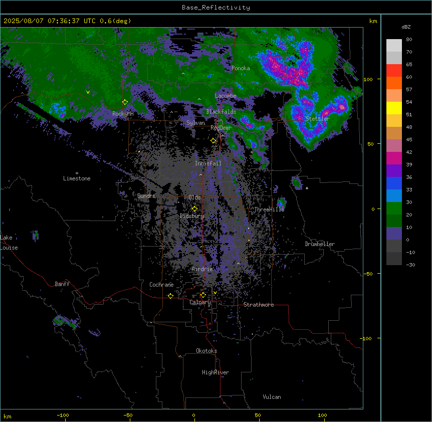
Task: Click the Drumheller label
Action: [320, 244]
